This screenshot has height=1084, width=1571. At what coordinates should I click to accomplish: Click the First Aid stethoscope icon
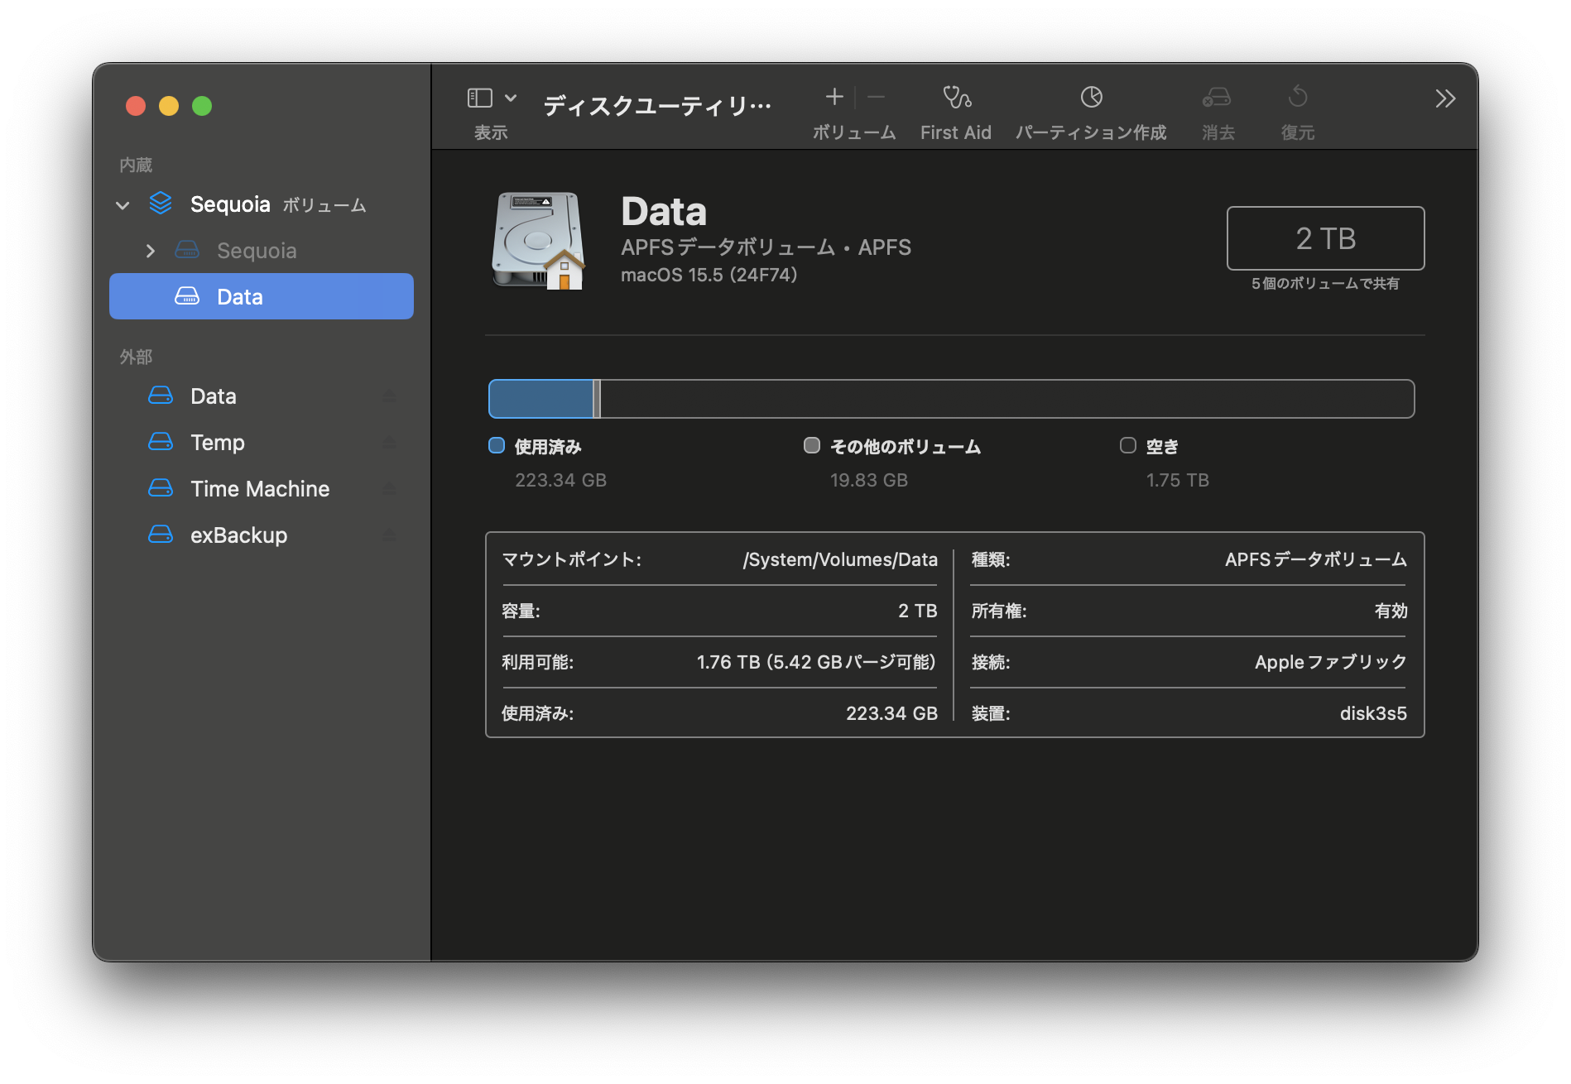[956, 98]
